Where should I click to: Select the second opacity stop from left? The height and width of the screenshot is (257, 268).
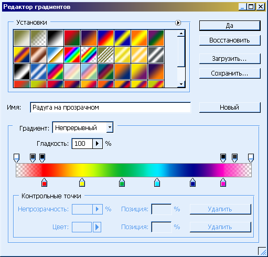coord(33,158)
